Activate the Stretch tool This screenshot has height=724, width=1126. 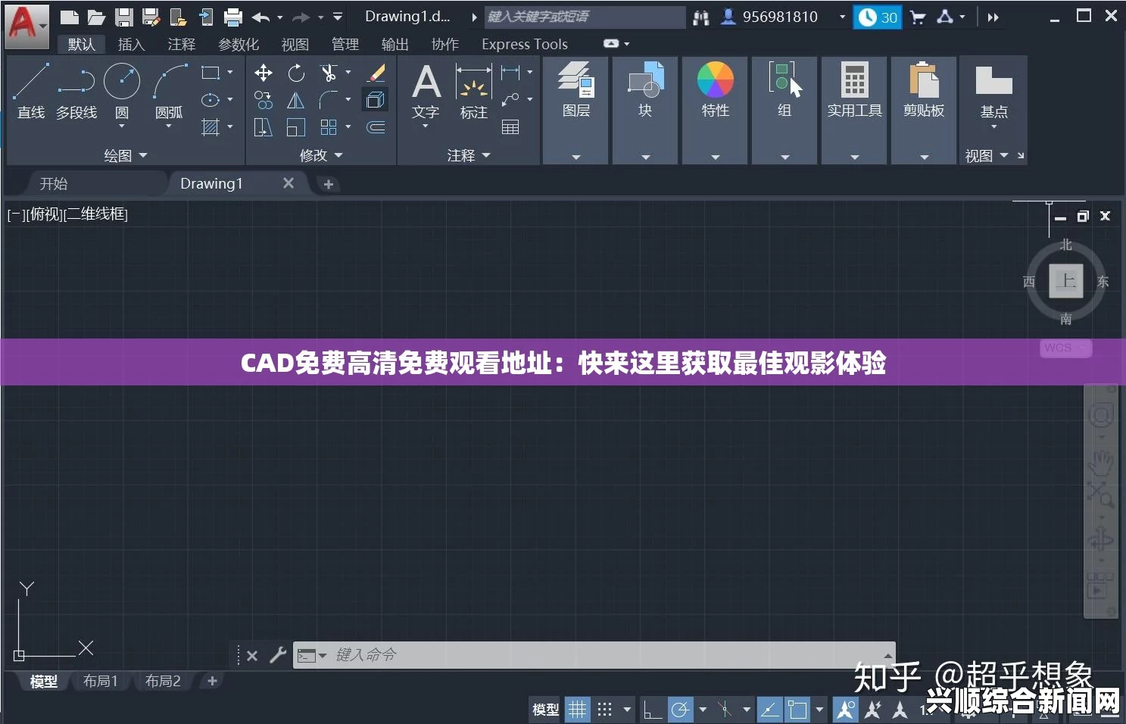264,127
